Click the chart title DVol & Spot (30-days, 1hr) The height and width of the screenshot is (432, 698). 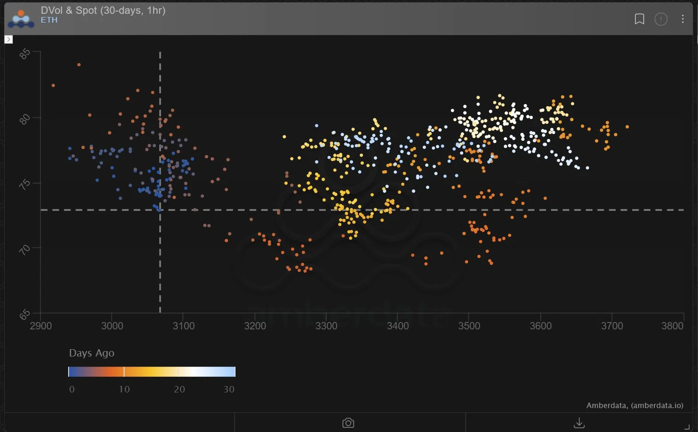[x=103, y=10]
